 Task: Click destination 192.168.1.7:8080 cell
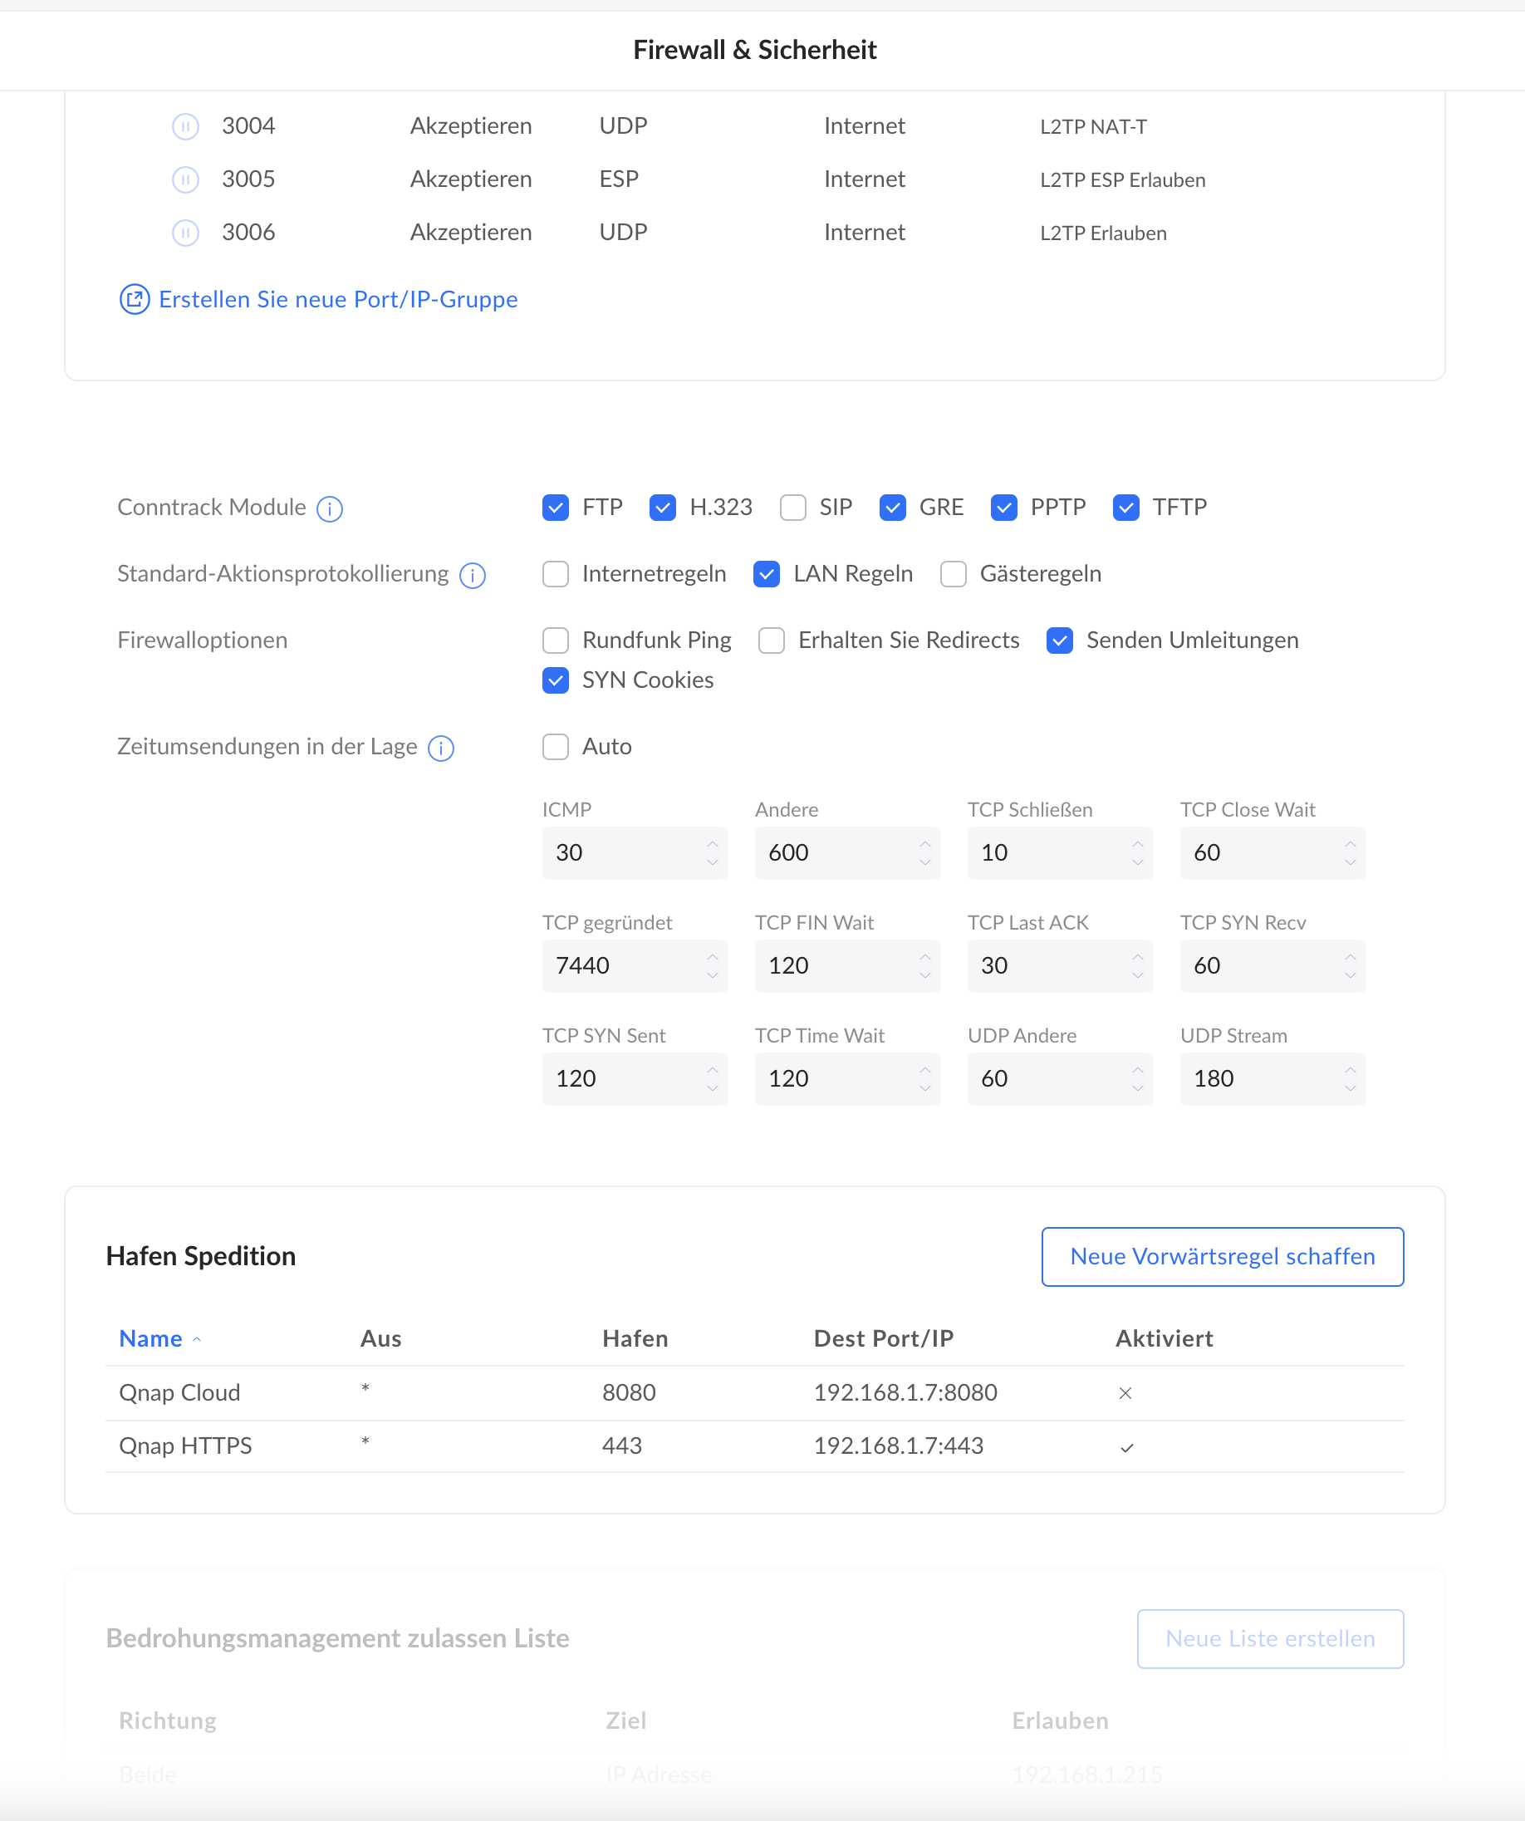click(905, 1392)
